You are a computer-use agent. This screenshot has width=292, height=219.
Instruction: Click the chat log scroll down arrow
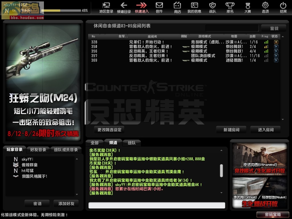click(x=221, y=193)
